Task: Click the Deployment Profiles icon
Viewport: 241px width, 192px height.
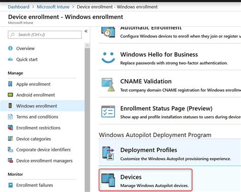Action: [x=108, y=153]
